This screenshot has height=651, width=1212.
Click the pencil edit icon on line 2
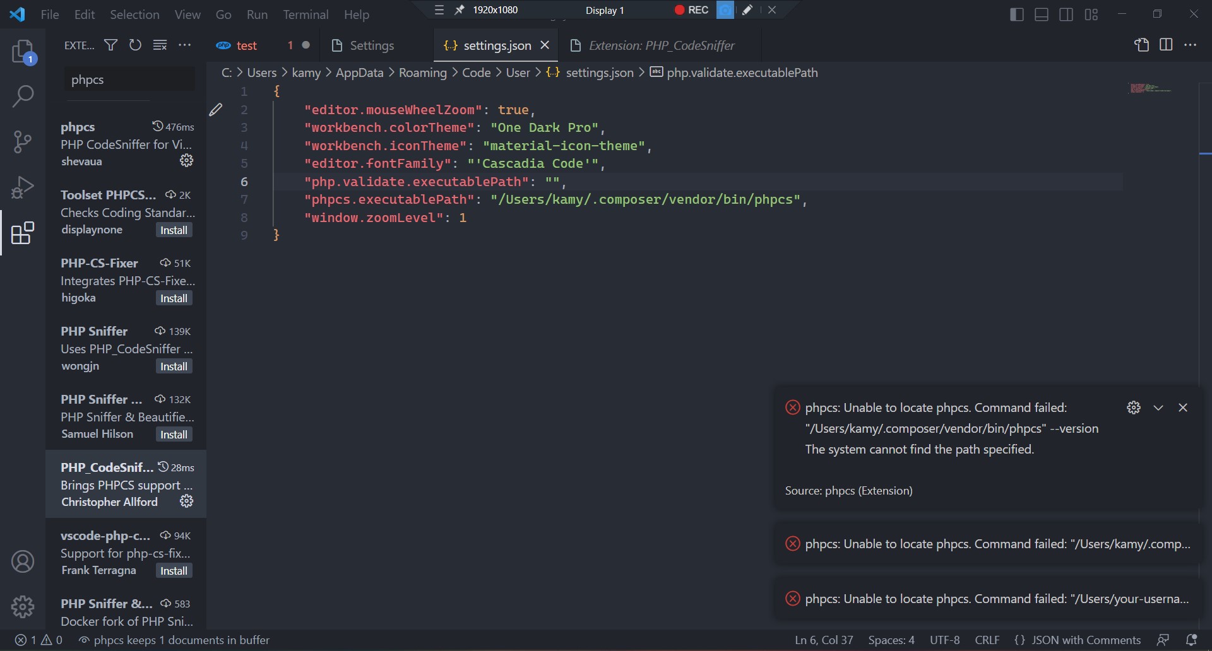tap(216, 110)
